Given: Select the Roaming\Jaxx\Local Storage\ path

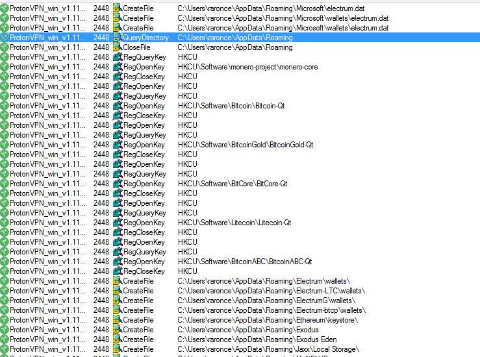Looking at the screenshot, I should click(x=268, y=349).
